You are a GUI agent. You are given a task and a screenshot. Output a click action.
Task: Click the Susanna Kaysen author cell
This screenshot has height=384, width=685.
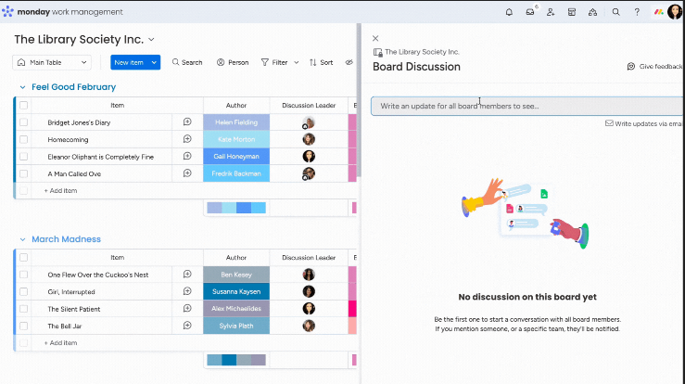(236, 292)
